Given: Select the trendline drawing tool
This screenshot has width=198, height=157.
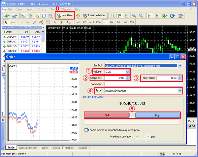Looking at the screenshot, I should pyautogui.click(x=35, y=22).
